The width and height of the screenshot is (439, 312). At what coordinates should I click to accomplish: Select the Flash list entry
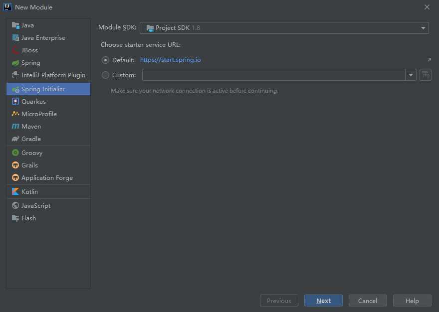tap(48, 218)
